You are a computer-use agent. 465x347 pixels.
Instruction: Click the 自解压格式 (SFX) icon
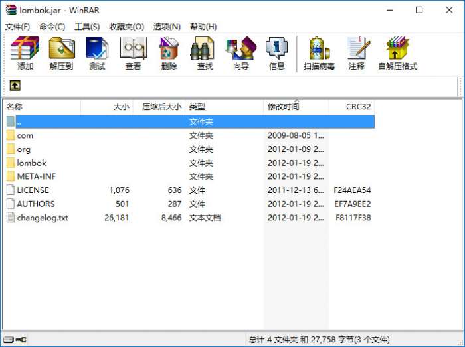point(397,48)
